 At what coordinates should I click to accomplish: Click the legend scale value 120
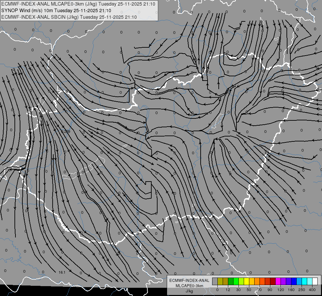(x=281, y=290)
